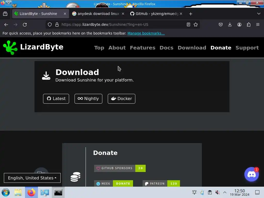
Task: Go back with the back arrow
Action: [x=6, y=24]
